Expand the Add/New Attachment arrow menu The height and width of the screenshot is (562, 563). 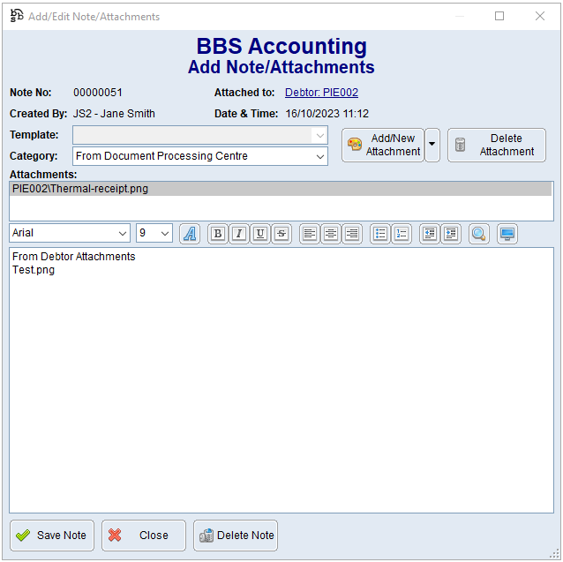click(432, 146)
